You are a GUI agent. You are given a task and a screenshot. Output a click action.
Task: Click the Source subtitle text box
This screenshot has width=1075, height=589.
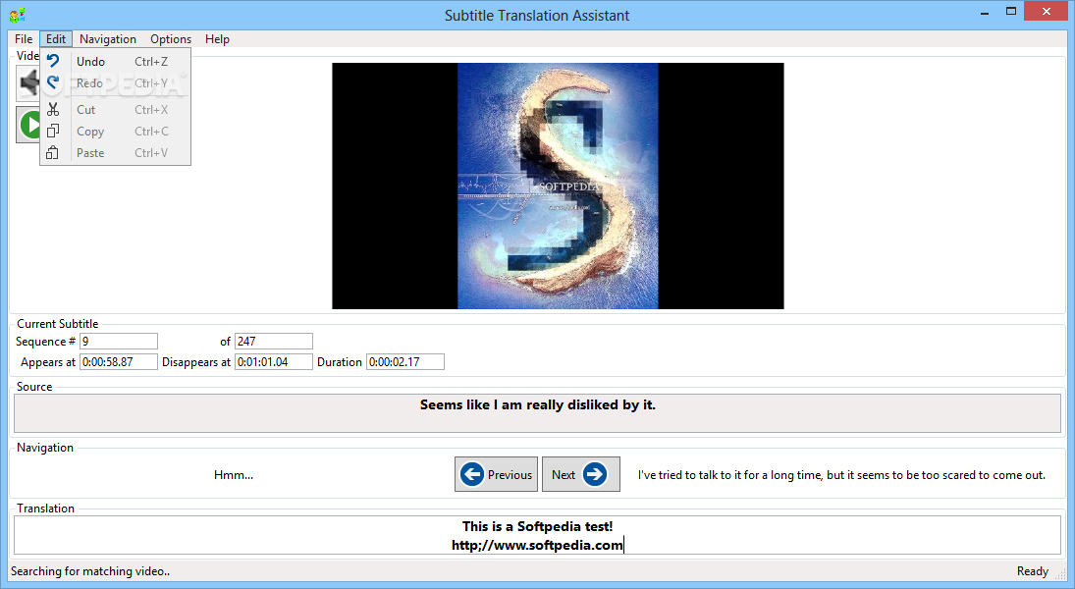pos(538,413)
